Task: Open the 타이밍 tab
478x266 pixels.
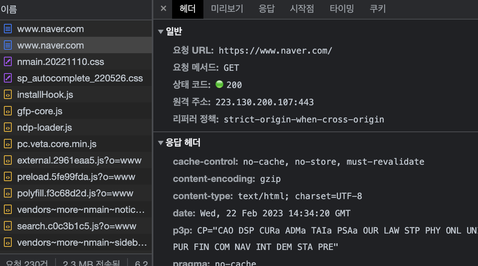Action: coord(342,9)
